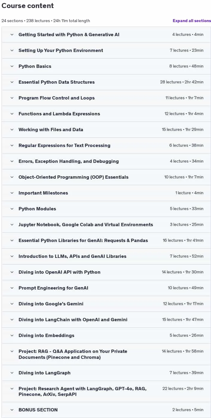Expand Project: RAG Q&A Application section
Viewport: 211px width, 418px height.
(x=106, y=354)
